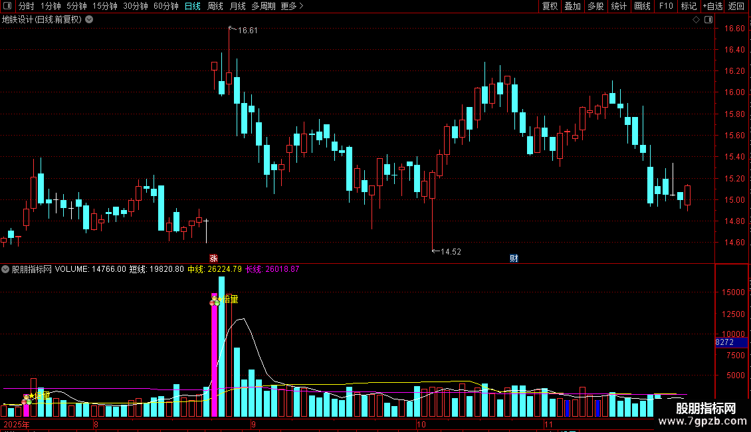Switch to 月线 monthly chart
The image size is (751, 432).
pyautogui.click(x=237, y=6)
